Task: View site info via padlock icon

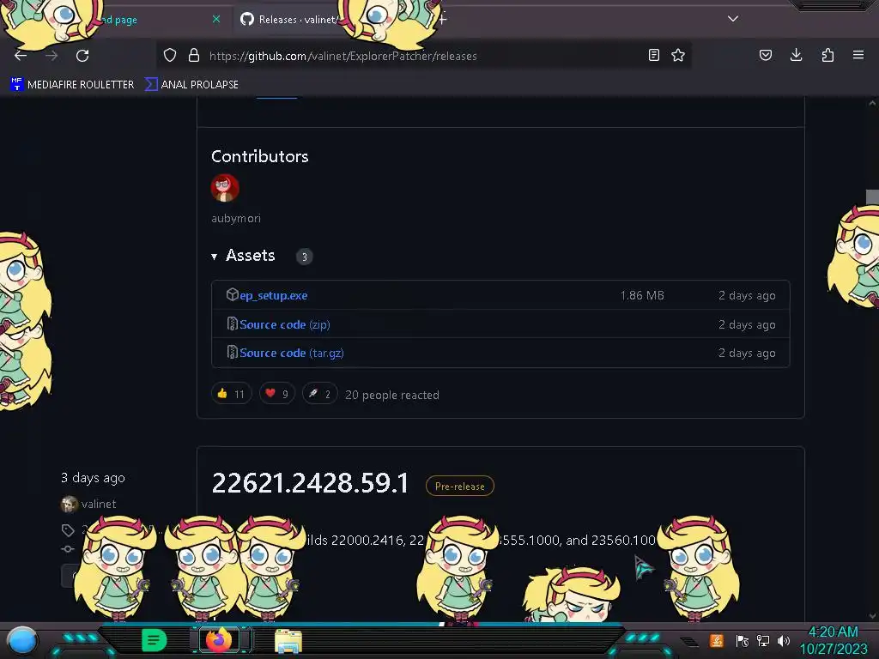Action: 194,56
